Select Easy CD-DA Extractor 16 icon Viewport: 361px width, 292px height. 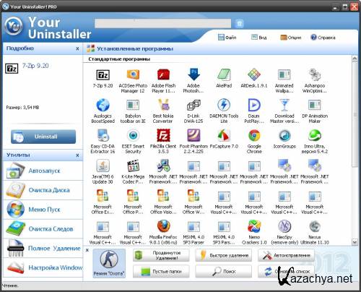(x=103, y=135)
